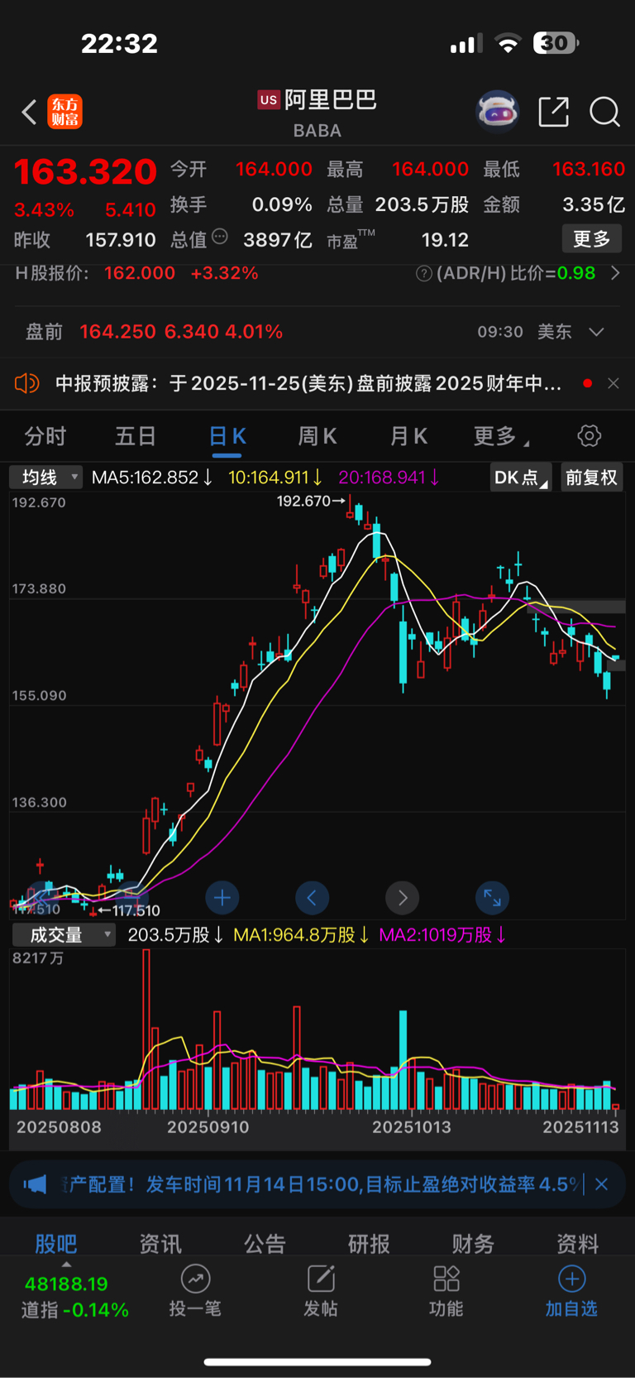Open the 研报 tab
Image resolution: width=635 pixels, height=1378 pixels.
[x=369, y=1242]
